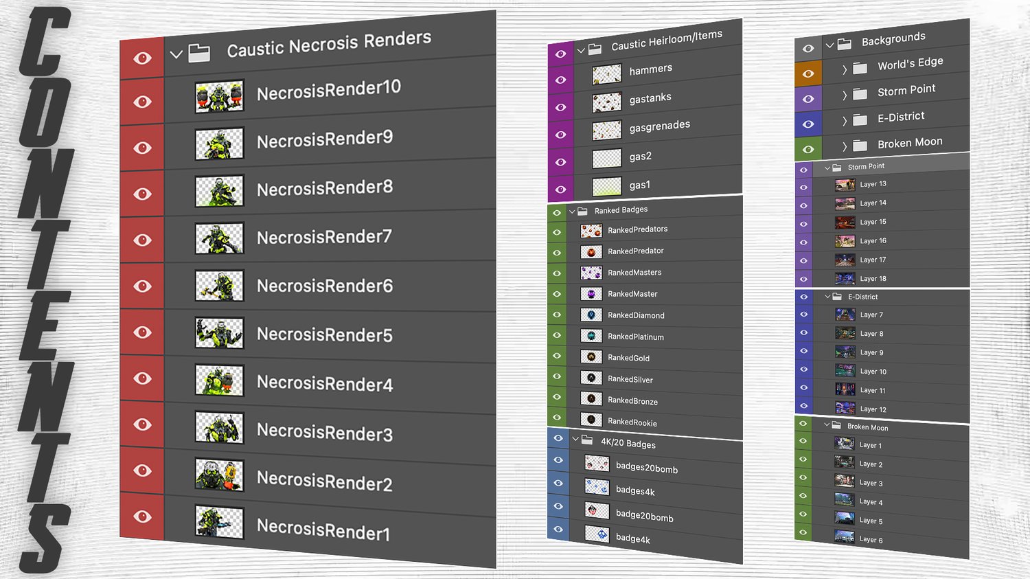Select the Layer 13 thumbnail

(x=845, y=185)
